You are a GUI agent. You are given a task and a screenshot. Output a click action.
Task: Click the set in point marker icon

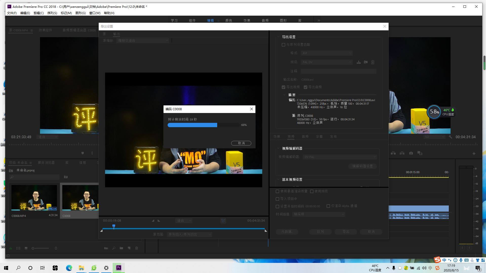coord(153,221)
